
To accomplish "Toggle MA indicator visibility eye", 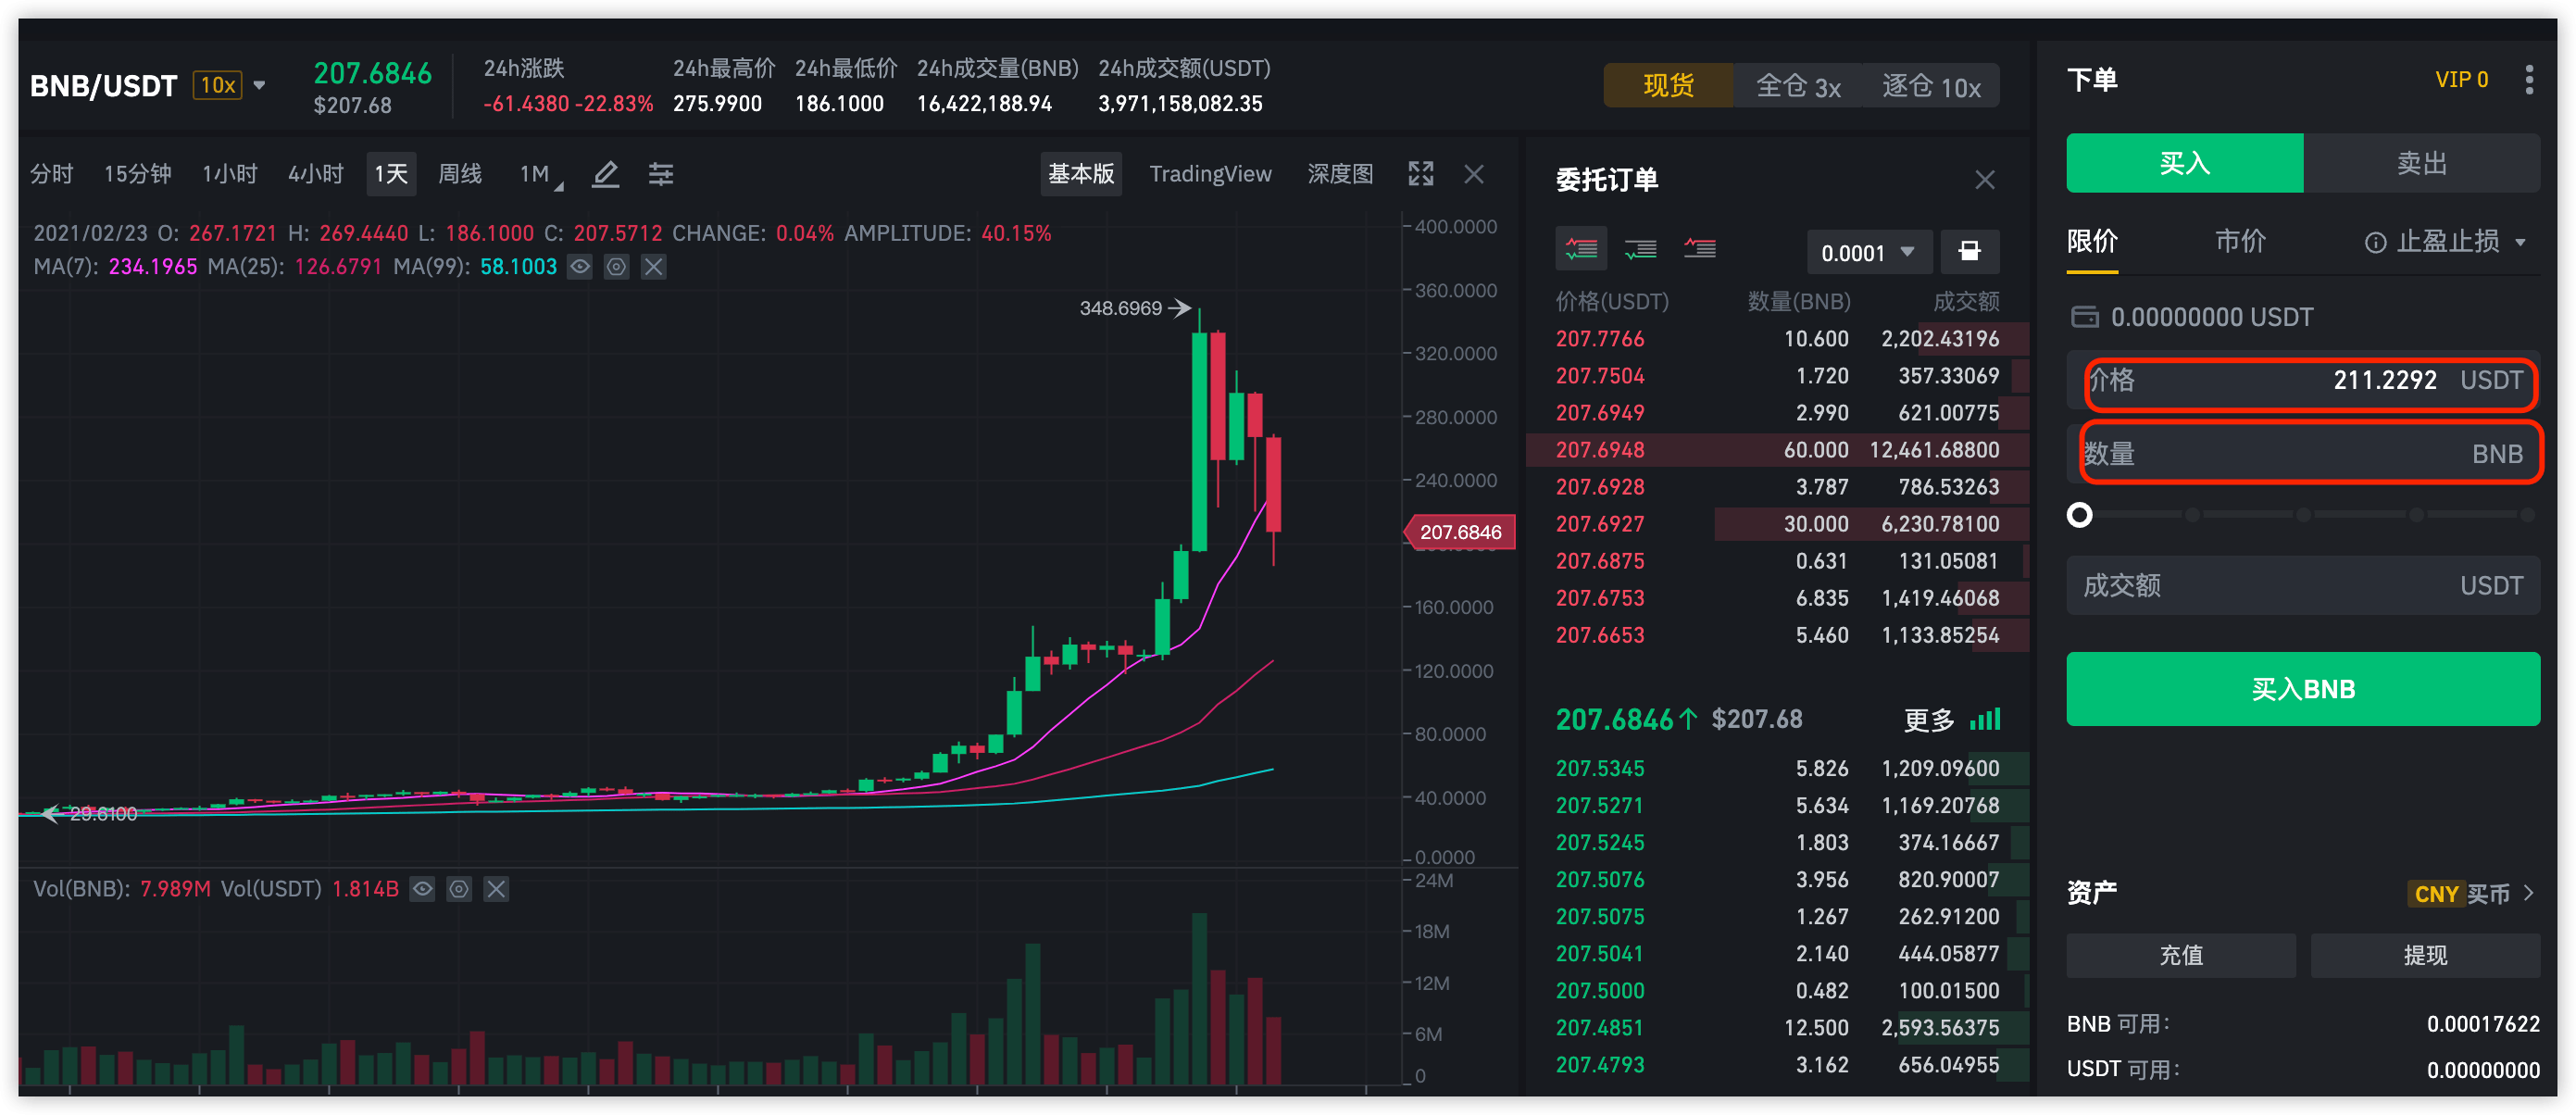I will pos(580,267).
